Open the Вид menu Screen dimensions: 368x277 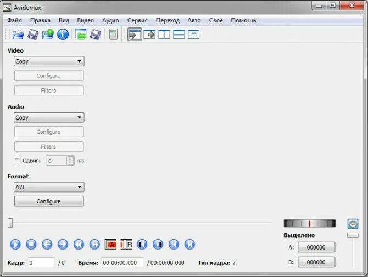click(64, 21)
